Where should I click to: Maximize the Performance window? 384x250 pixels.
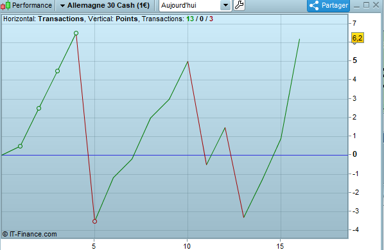[366, 5]
